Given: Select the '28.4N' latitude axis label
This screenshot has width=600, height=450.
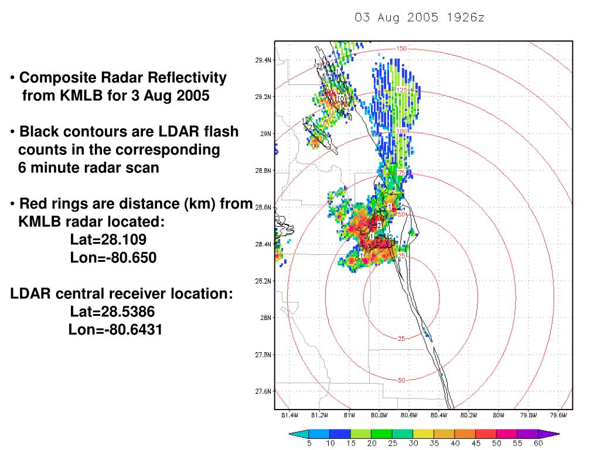Looking at the screenshot, I should (x=263, y=244).
